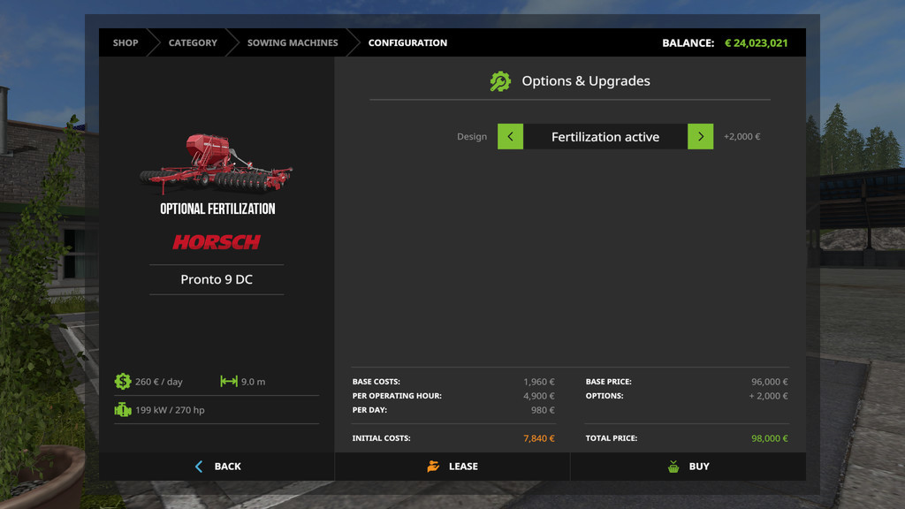This screenshot has height=509, width=905.
Task: Click the working width arrows icon
Action: tap(229, 382)
